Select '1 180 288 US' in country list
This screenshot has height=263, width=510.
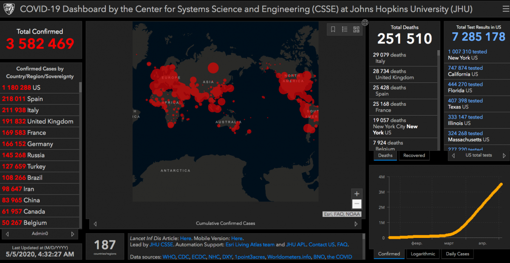40,88
